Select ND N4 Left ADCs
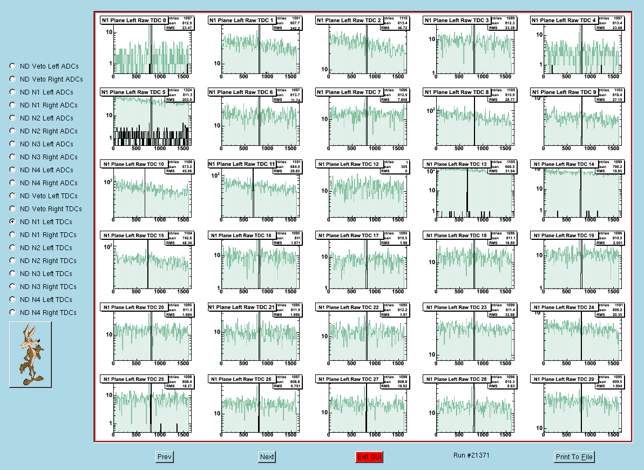The height and width of the screenshot is (470, 644). click(13, 170)
